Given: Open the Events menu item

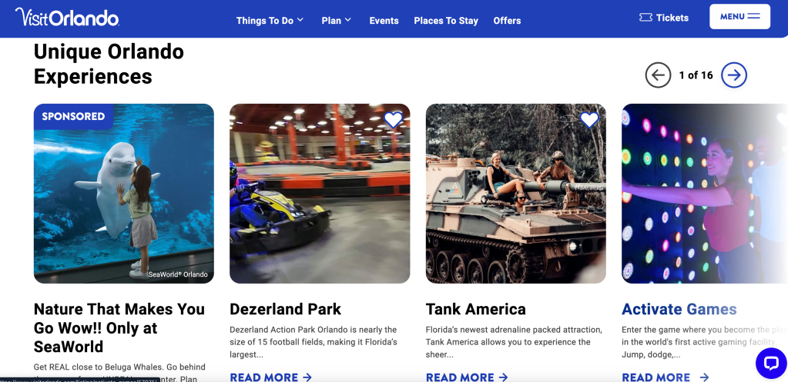Looking at the screenshot, I should click(384, 21).
